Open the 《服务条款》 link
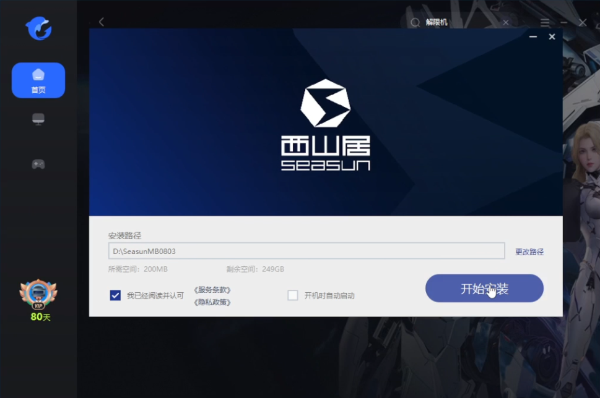 212,289
